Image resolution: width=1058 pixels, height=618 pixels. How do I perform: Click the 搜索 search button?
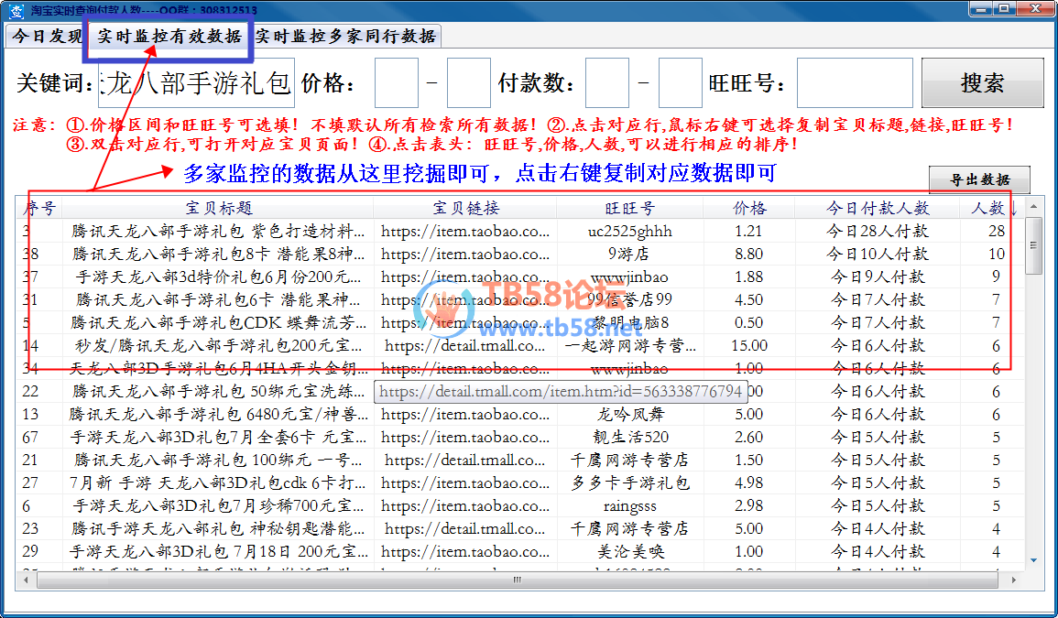tap(982, 83)
